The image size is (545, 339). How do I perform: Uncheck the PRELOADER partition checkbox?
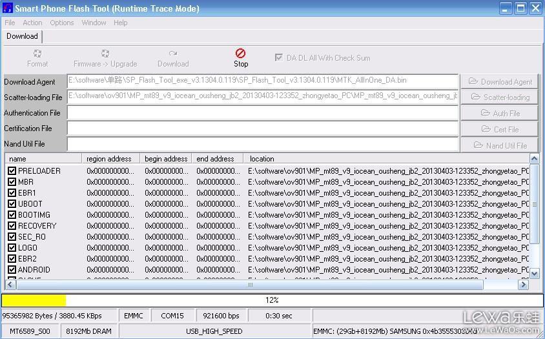(12, 171)
